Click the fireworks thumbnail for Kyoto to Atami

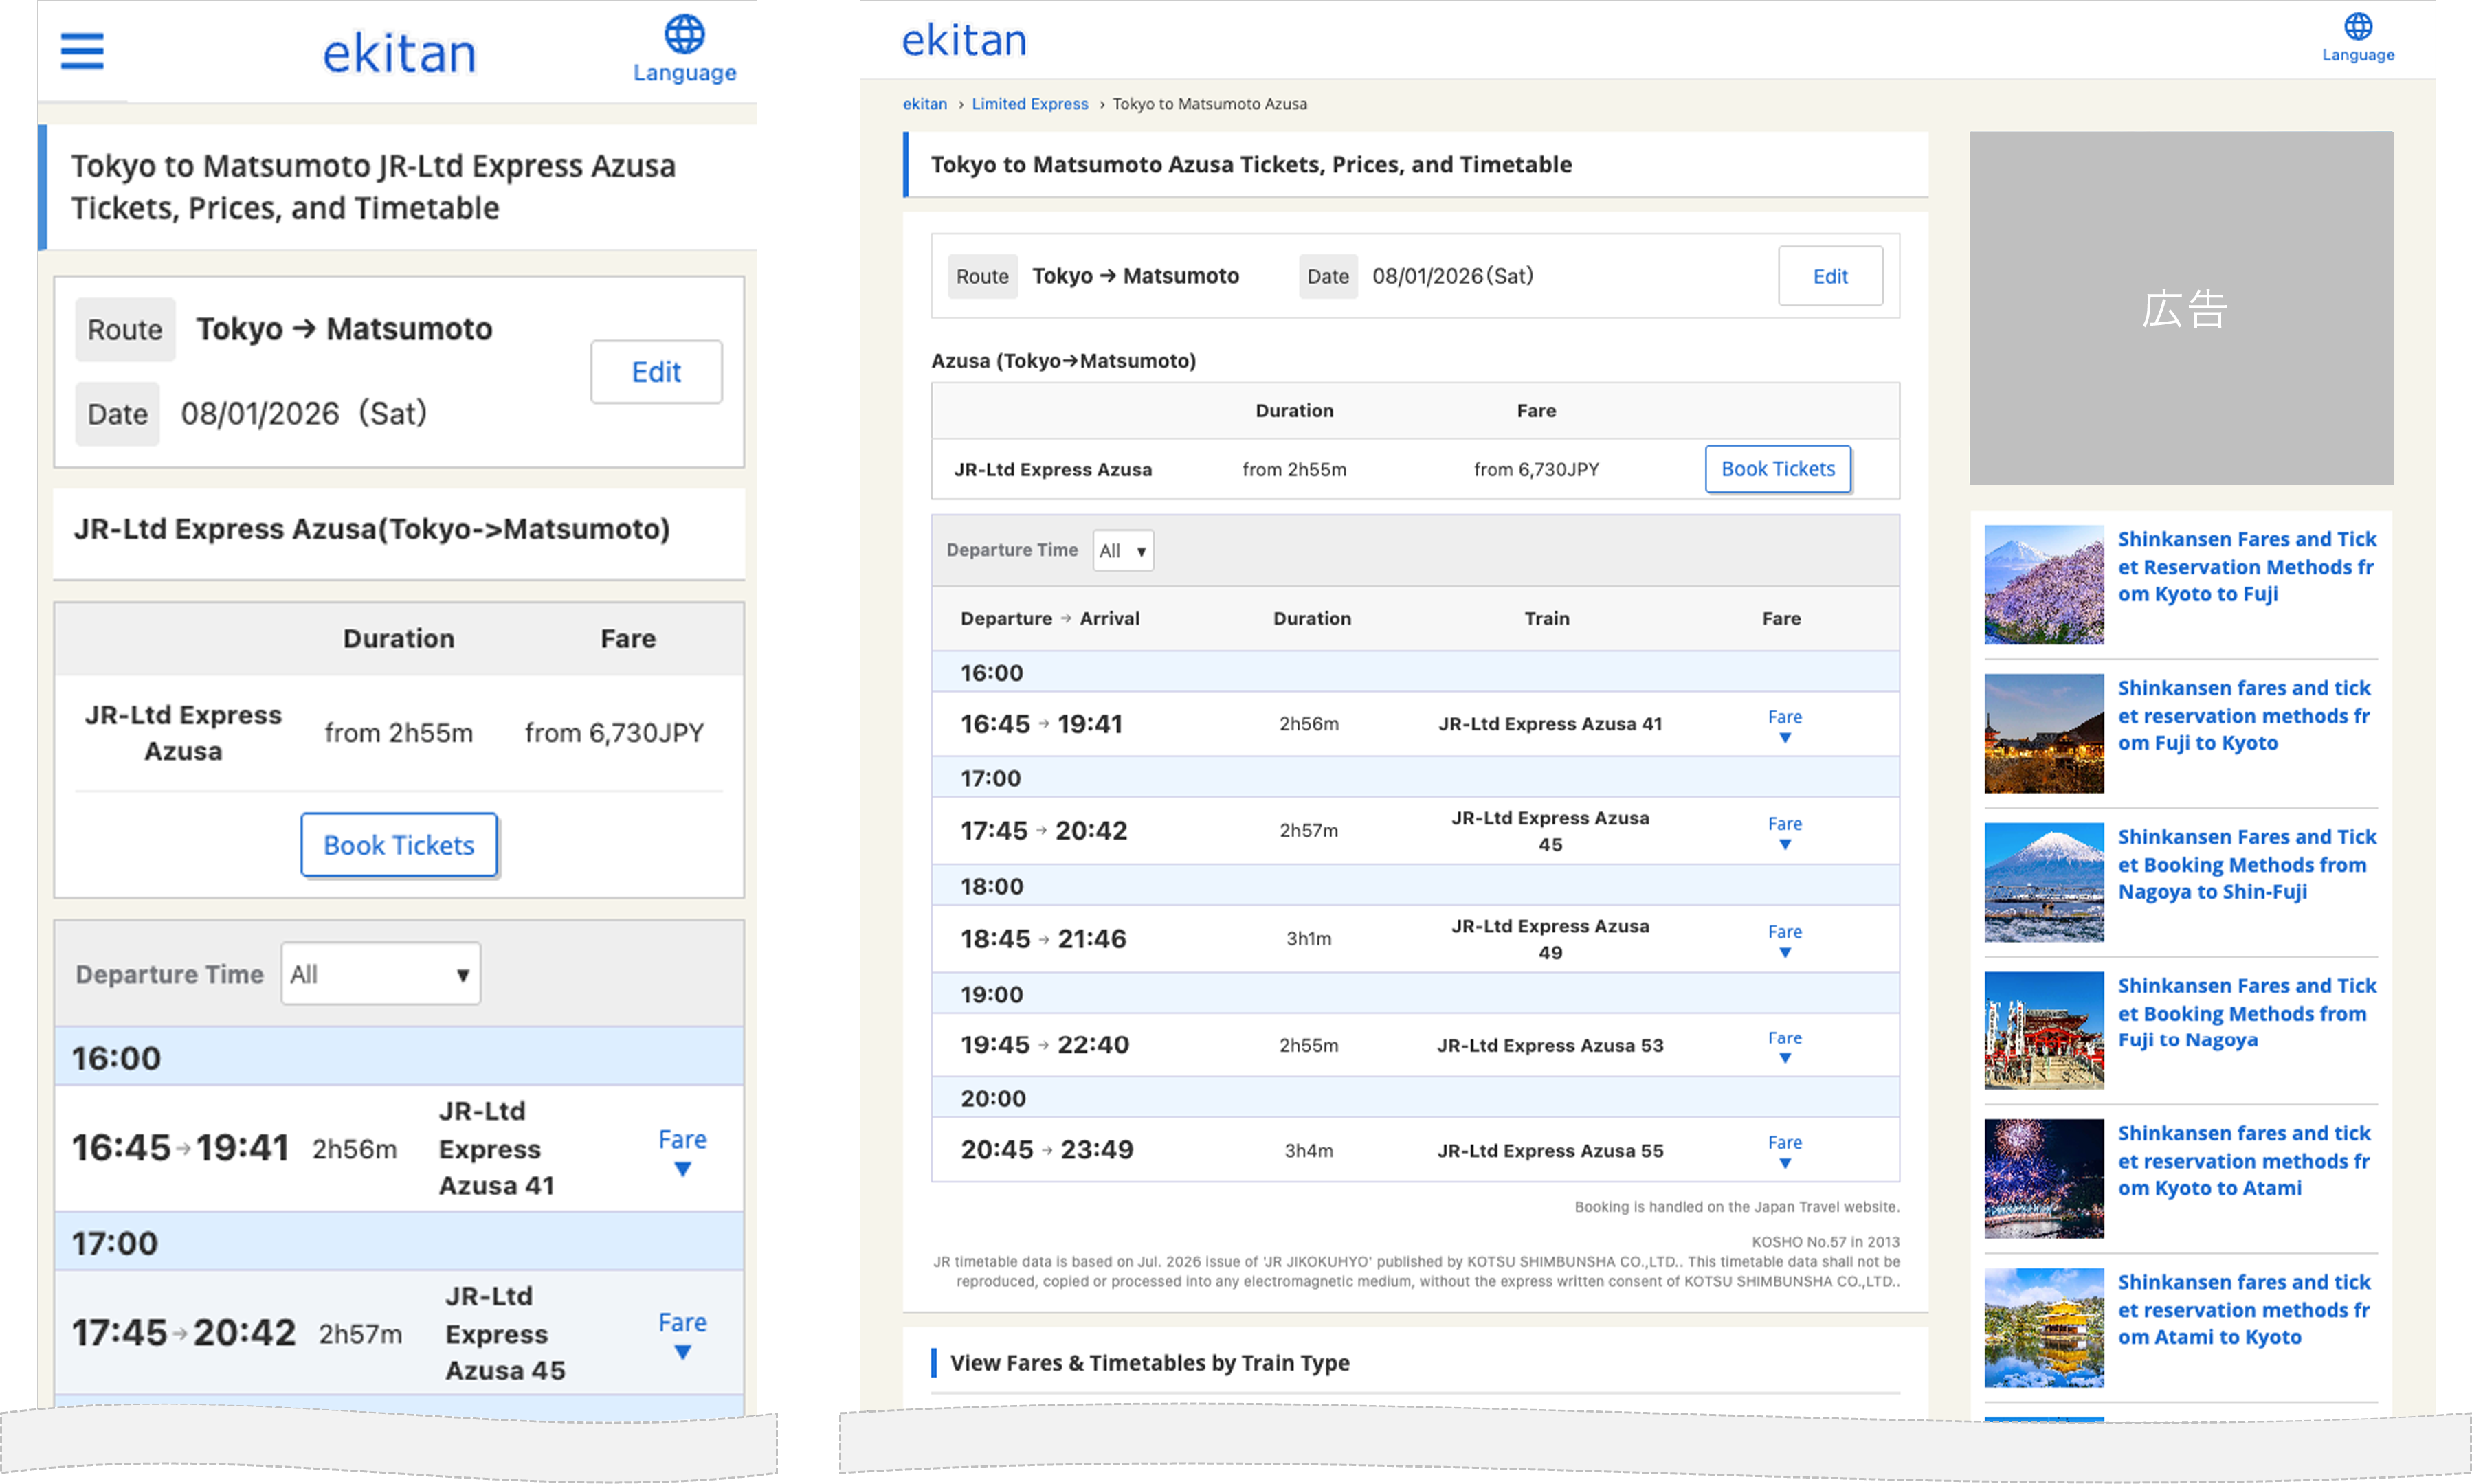point(2044,1179)
